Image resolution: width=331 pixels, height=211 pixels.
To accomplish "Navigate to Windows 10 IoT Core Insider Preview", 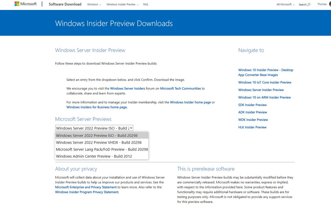I will [x=265, y=82].
